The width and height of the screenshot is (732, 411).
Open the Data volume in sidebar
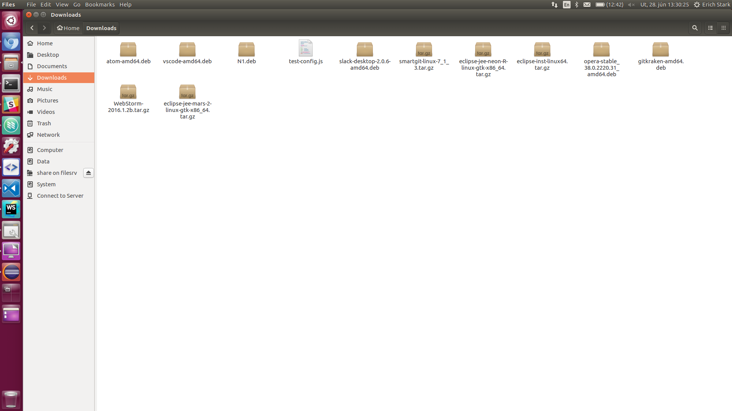pos(59,162)
